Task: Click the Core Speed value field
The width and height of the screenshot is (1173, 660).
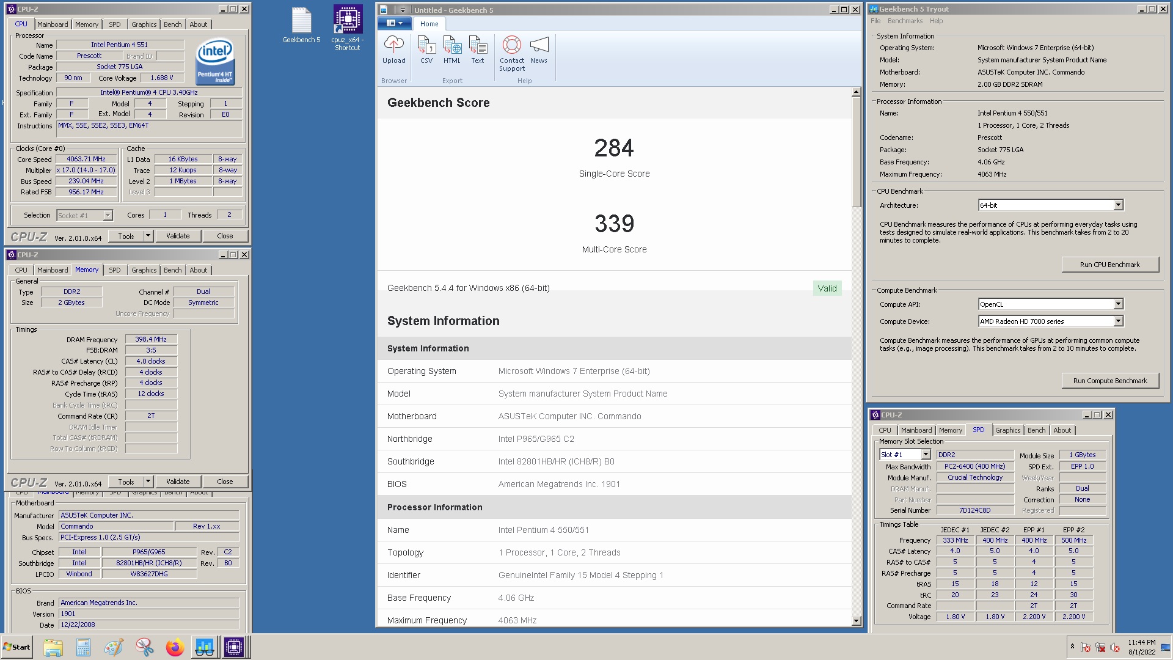Action: click(86, 159)
